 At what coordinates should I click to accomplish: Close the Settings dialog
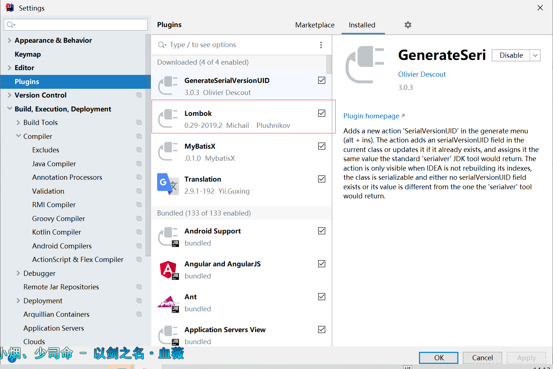(x=540, y=8)
